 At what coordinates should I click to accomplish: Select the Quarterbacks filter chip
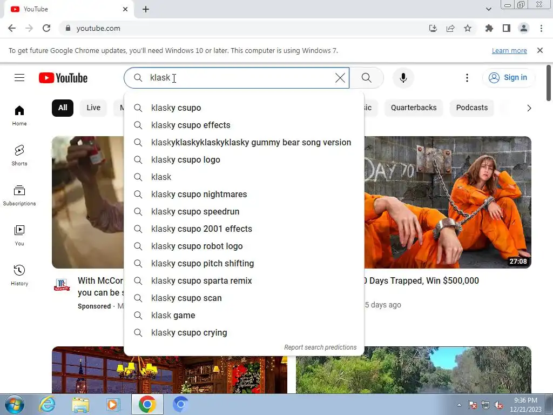click(x=414, y=108)
